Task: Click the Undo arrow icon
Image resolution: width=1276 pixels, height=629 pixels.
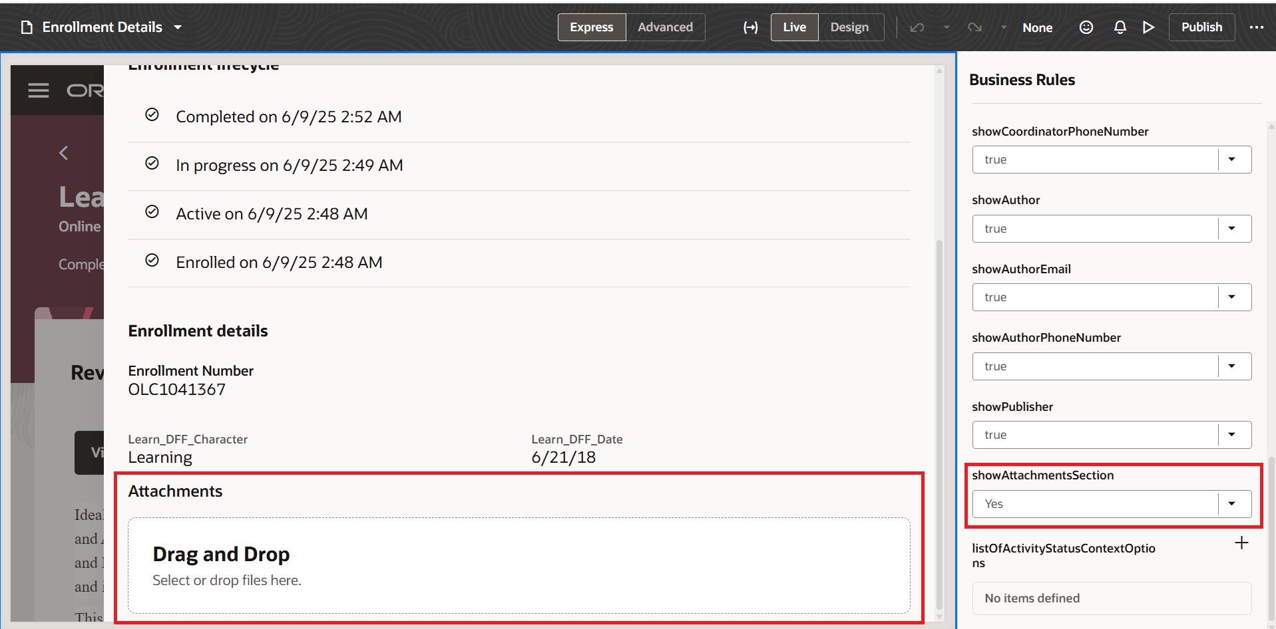Action: [x=917, y=27]
